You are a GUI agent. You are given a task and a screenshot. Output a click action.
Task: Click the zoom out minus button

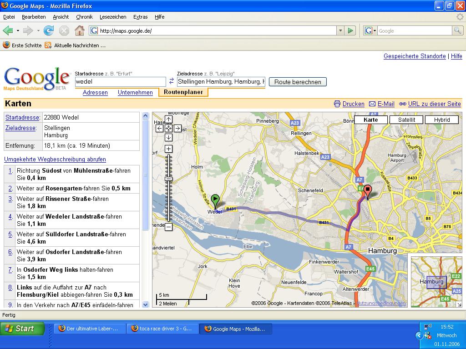click(x=168, y=227)
